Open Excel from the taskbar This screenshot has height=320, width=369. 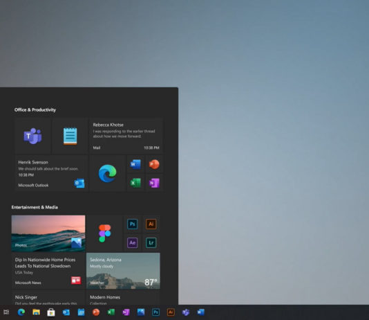click(x=111, y=312)
